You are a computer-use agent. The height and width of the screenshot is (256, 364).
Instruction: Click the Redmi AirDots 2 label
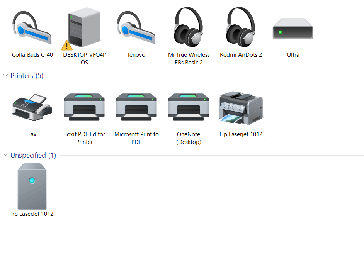click(241, 55)
